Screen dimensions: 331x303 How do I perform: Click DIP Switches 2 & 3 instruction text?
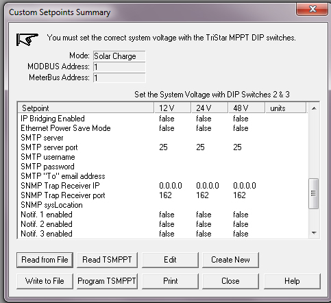(x=212, y=95)
